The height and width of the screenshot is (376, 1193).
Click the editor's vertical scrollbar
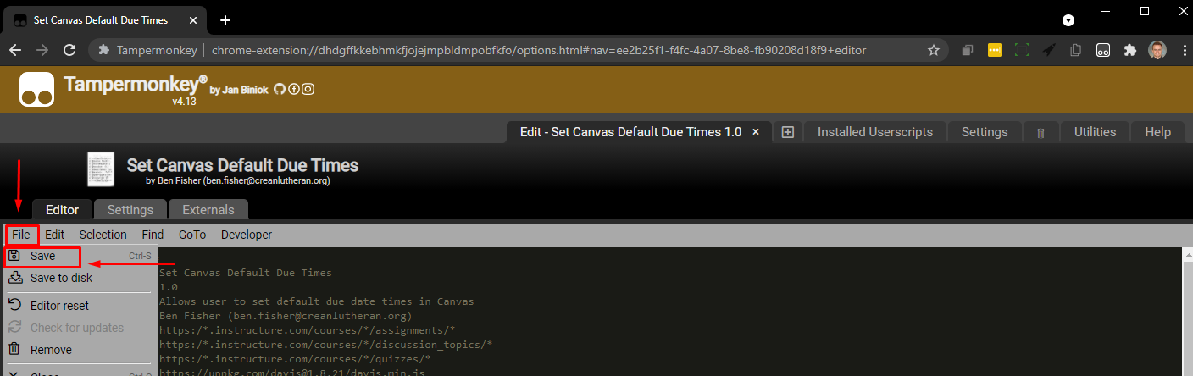pyautogui.click(x=1186, y=312)
